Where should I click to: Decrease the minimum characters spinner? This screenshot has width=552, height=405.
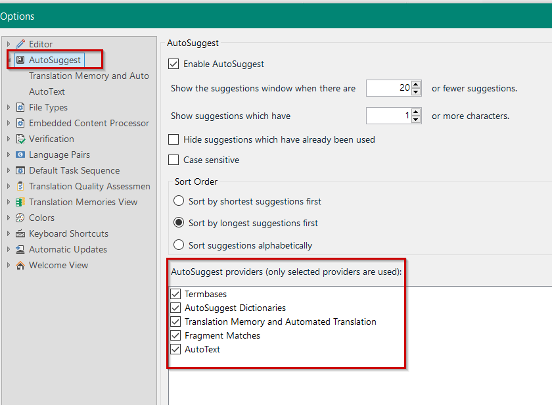coord(416,120)
